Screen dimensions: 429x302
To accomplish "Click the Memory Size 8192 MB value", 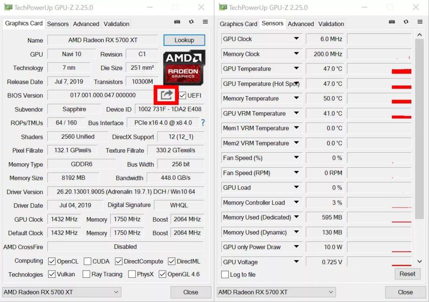I will pyautogui.click(x=73, y=178).
